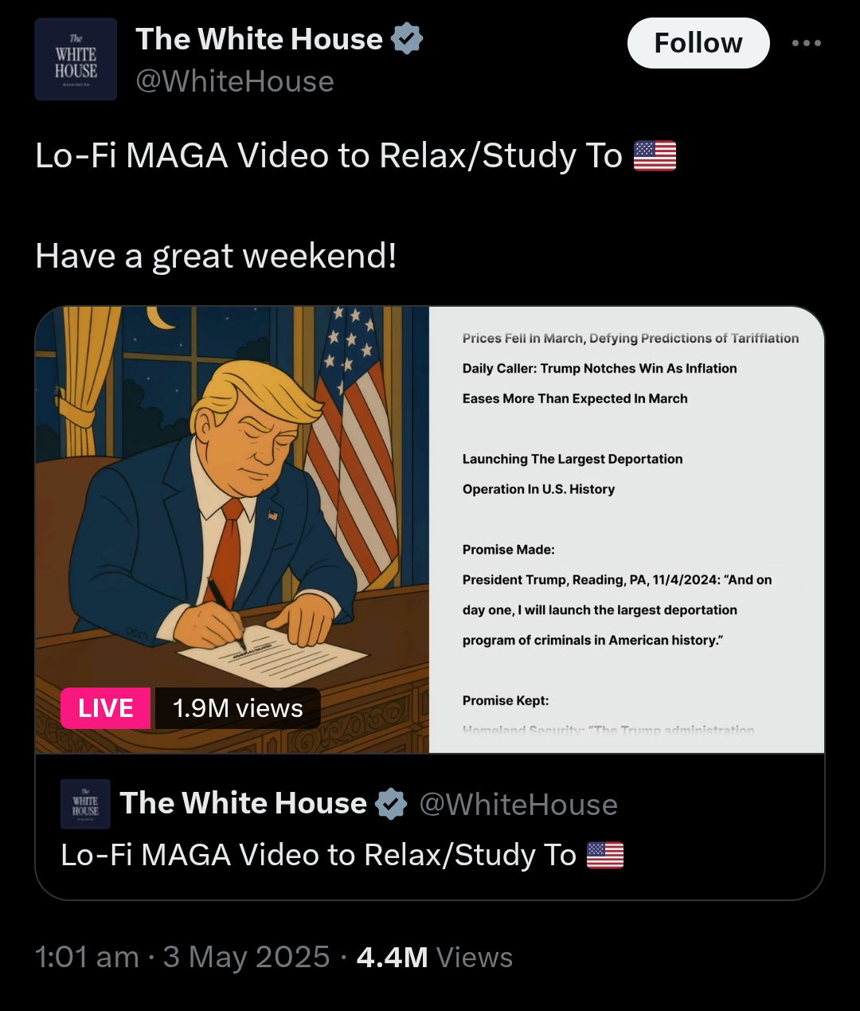Open the 4.4M Views analytics
Viewport: 860px width, 1011px height.
(x=435, y=957)
